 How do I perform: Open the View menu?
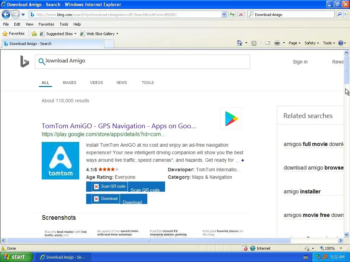29,24
